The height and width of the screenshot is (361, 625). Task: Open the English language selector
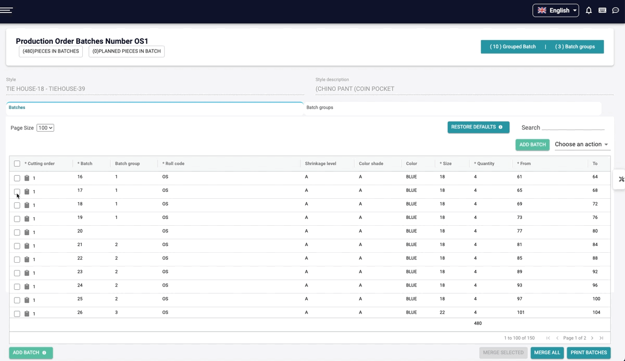coord(556,10)
